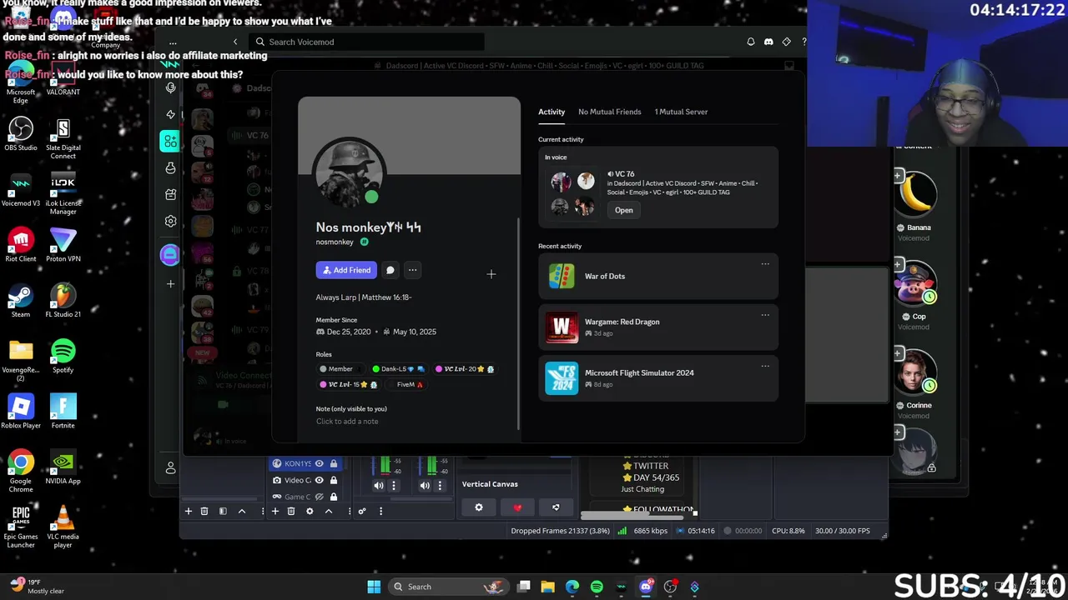1068x600 pixels.
Task: Add a scene in OBS Scenes panel
Action: coord(189,511)
